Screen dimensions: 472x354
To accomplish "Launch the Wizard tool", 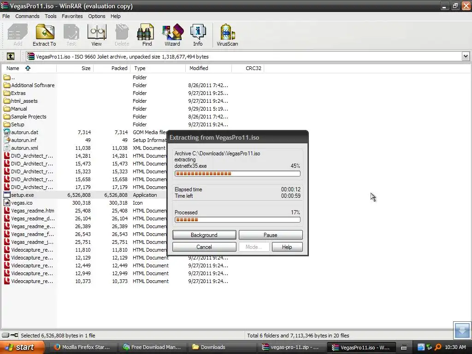I will (172, 35).
